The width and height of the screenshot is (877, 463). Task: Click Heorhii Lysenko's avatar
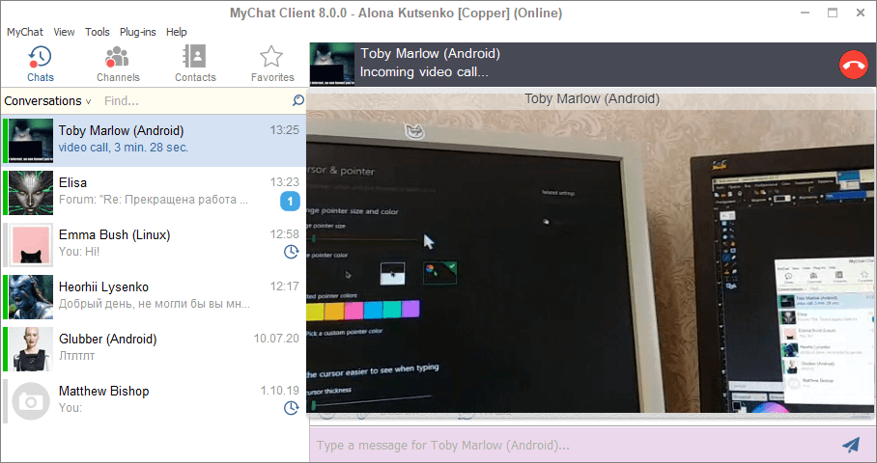pos(31,297)
